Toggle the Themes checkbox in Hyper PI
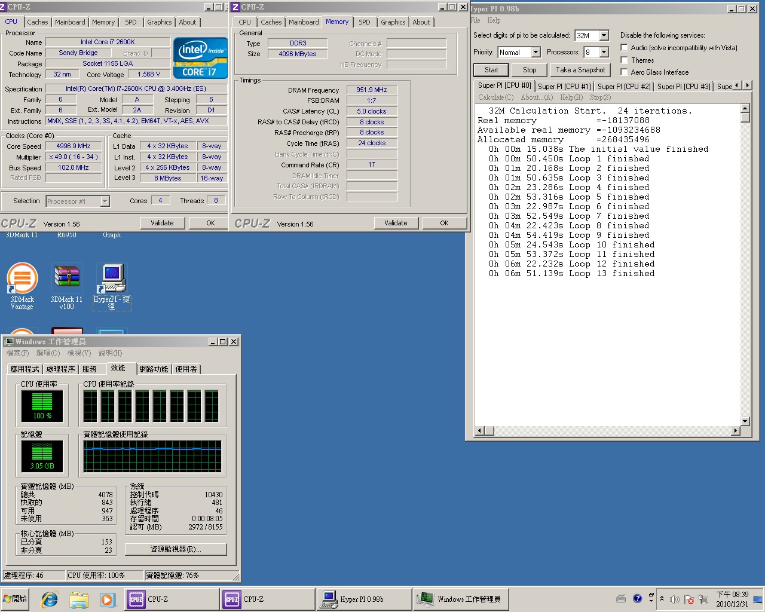This screenshot has width=765, height=612. coord(624,60)
